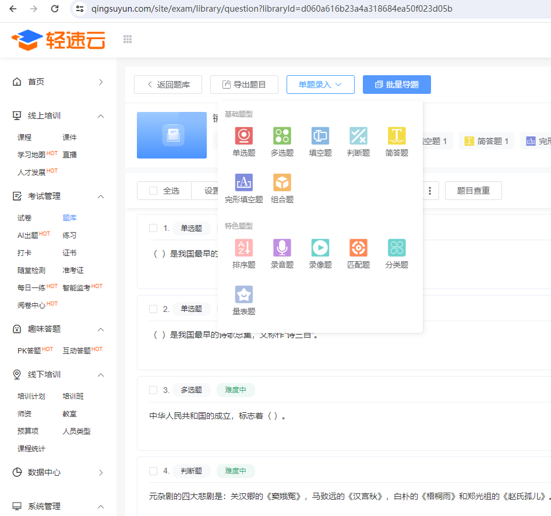
Task: Expand the 数据中心 sidebar section
Action: point(101,472)
